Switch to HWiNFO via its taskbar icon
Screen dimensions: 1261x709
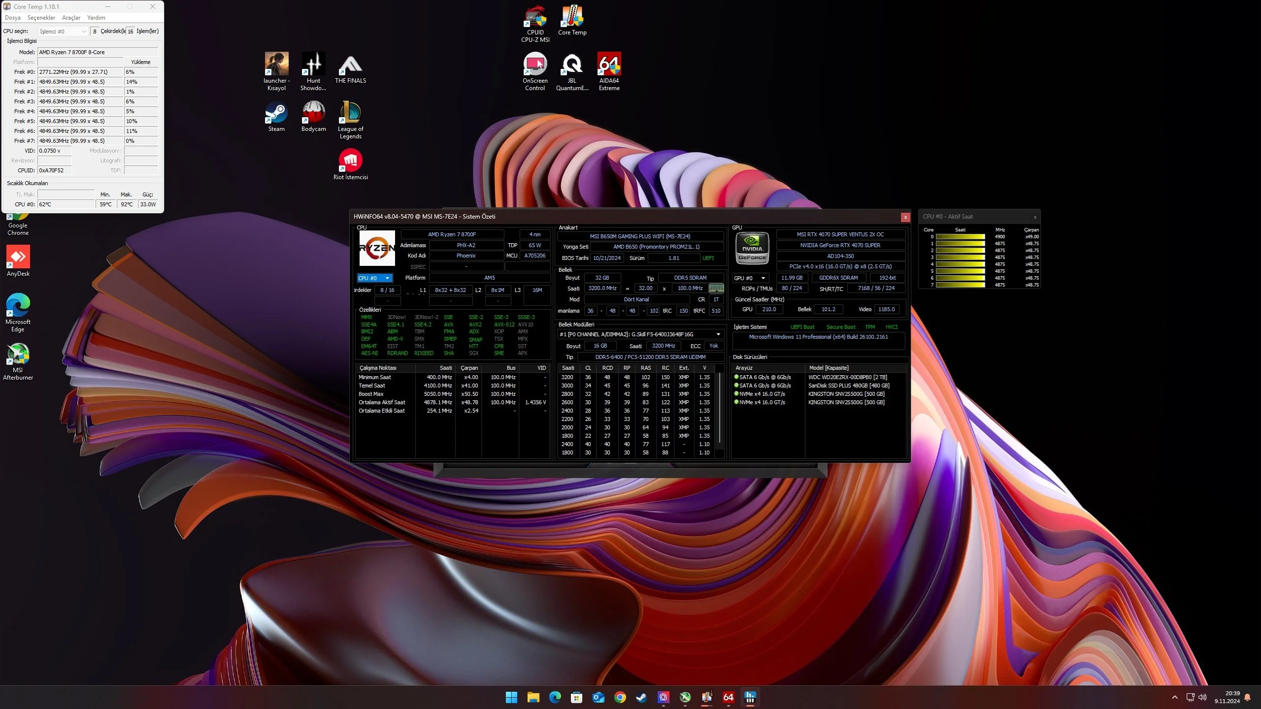tap(750, 697)
